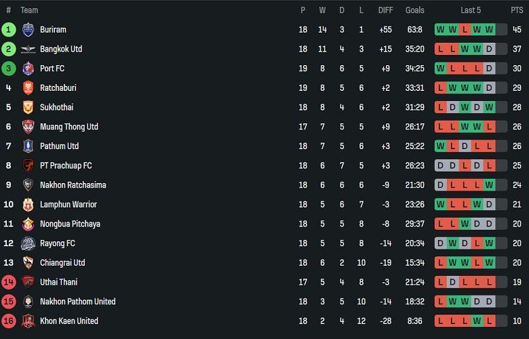Click the Pathum Utd club badge
This screenshot has height=339, width=529.
click(x=28, y=146)
